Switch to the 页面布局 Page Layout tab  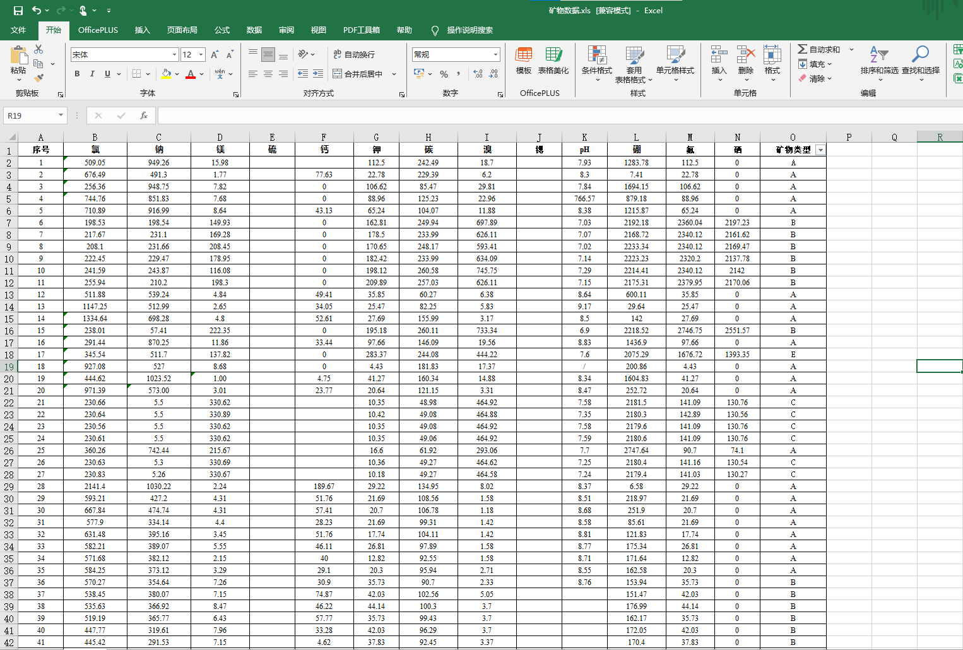pos(182,30)
